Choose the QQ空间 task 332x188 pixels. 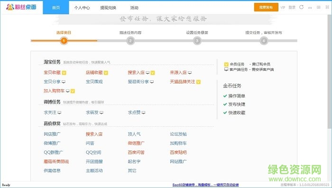click(93, 152)
